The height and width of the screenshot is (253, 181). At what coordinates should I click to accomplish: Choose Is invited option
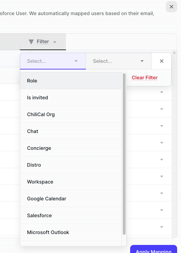point(71,98)
